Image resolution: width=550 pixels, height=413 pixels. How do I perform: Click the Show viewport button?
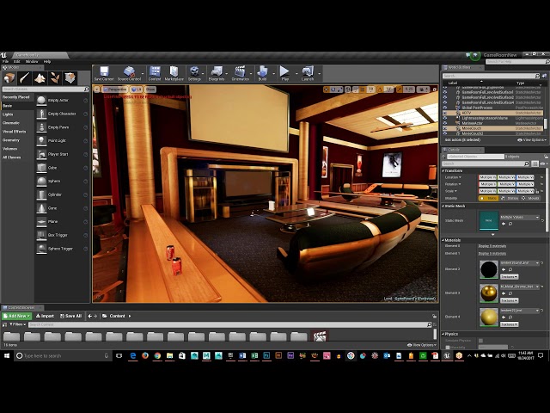click(x=150, y=89)
